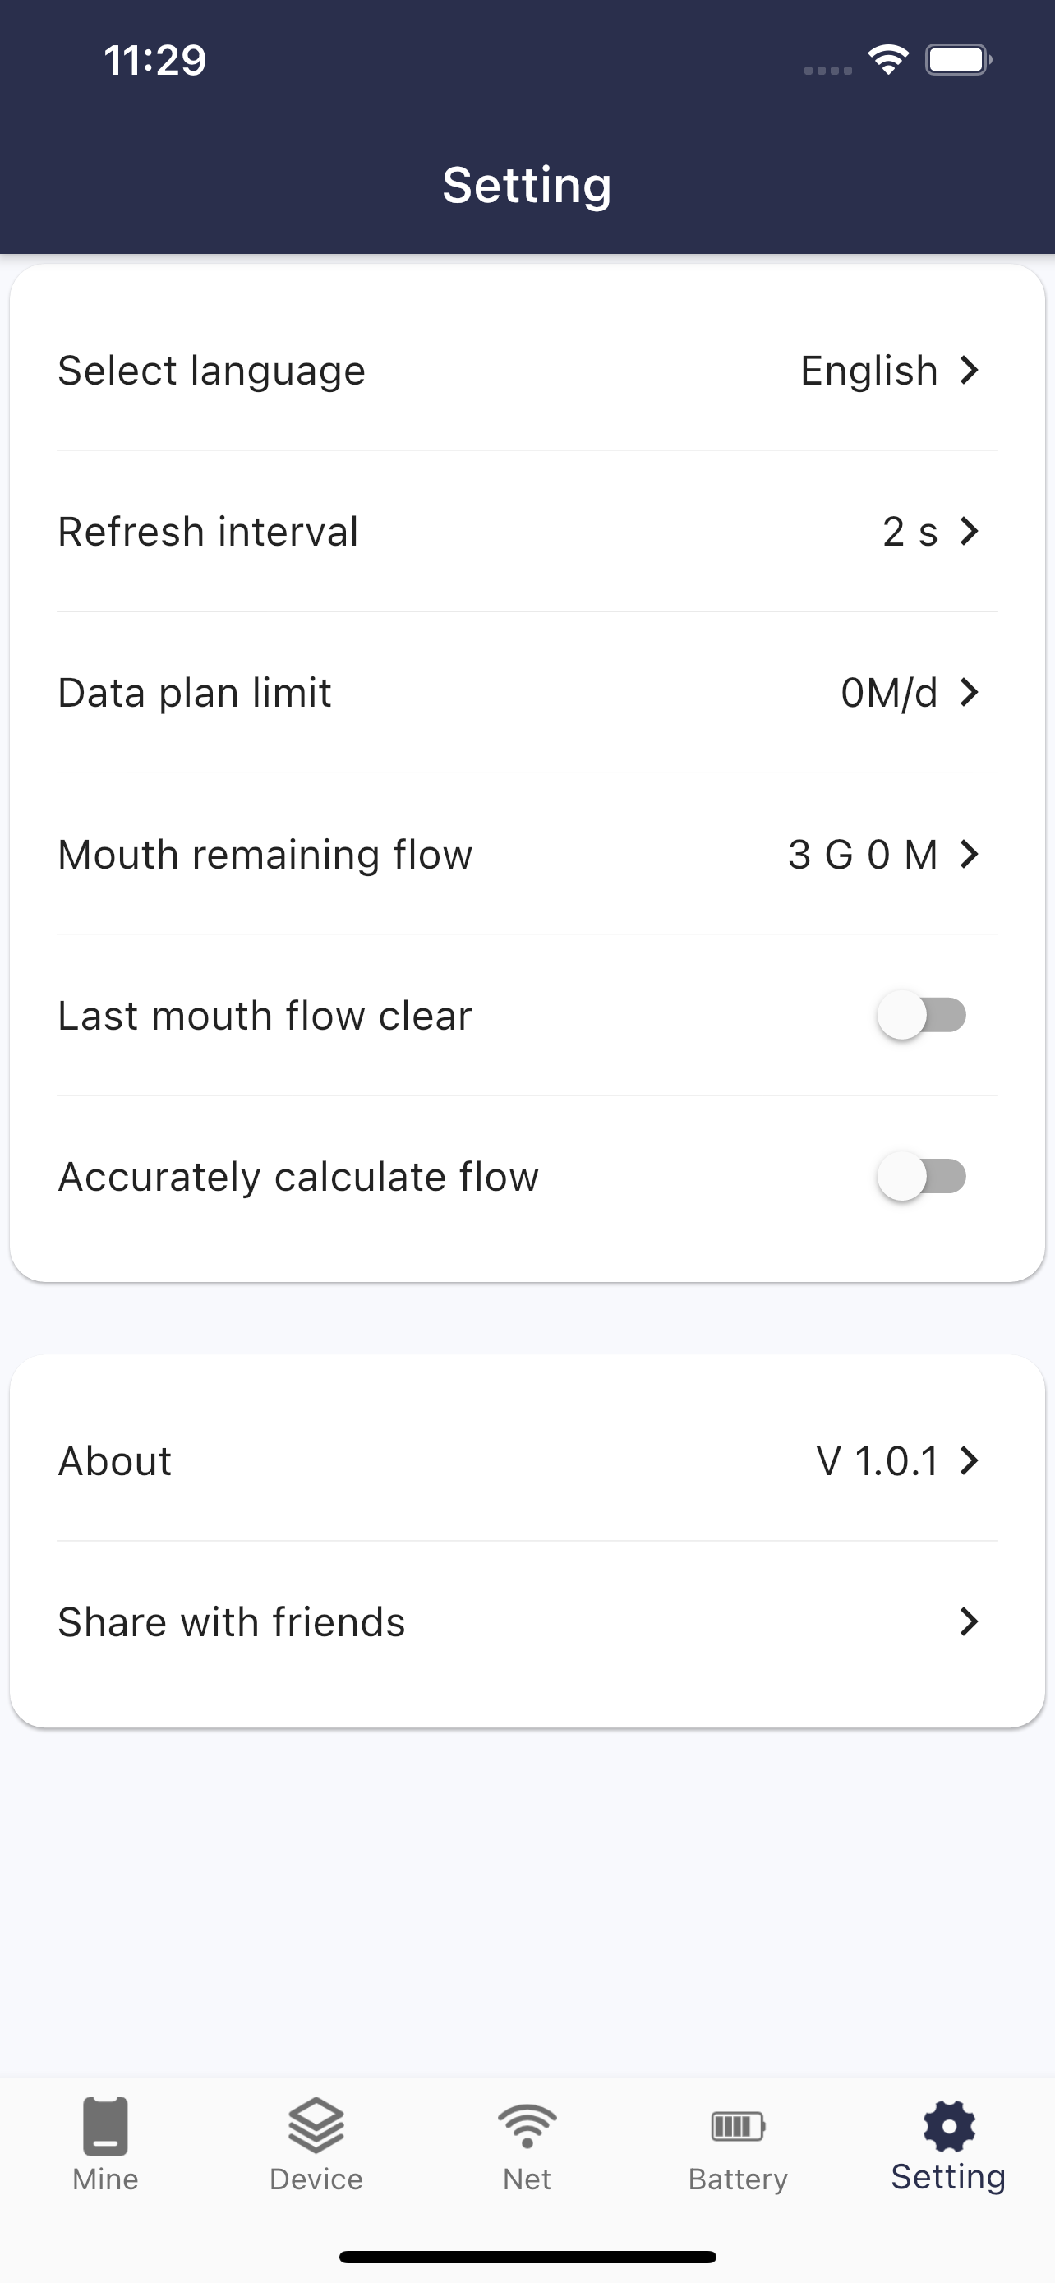The image size is (1055, 2283).
Task: Expand the Select language chevron
Action: coord(970,370)
